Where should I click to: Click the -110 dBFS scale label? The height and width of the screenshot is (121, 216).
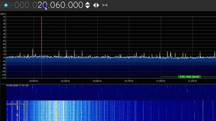click(3, 78)
